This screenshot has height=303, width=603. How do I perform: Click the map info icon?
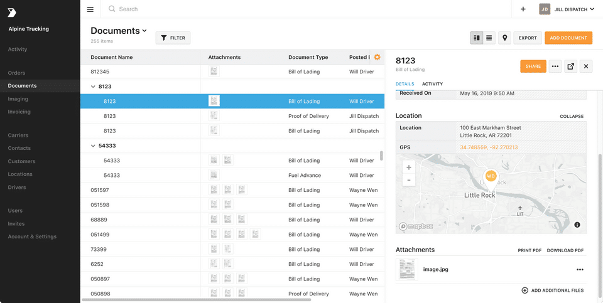tap(577, 225)
